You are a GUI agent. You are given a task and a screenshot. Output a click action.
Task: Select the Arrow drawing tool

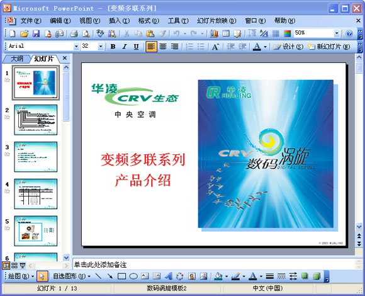click(110, 276)
